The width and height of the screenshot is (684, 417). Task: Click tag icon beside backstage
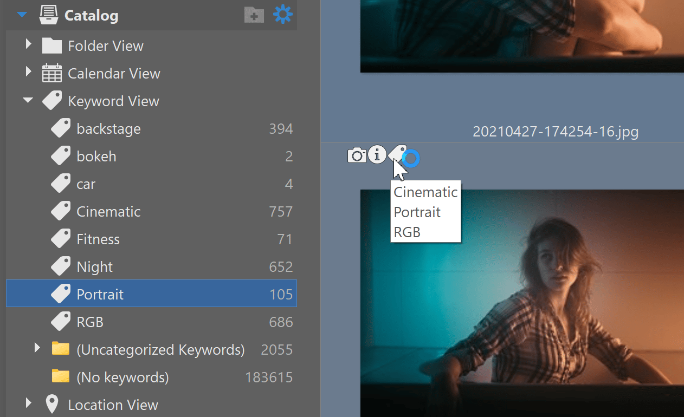[x=61, y=128]
